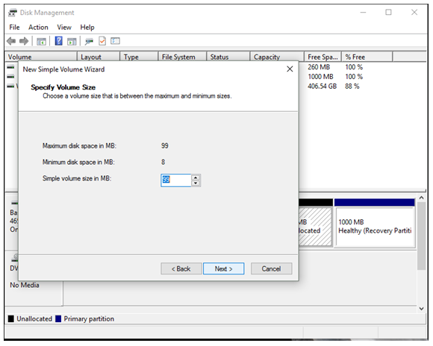This screenshot has width=433, height=346.
Task: Click the Forward arrow in the toolbar
Action: [x=24, y=42]
